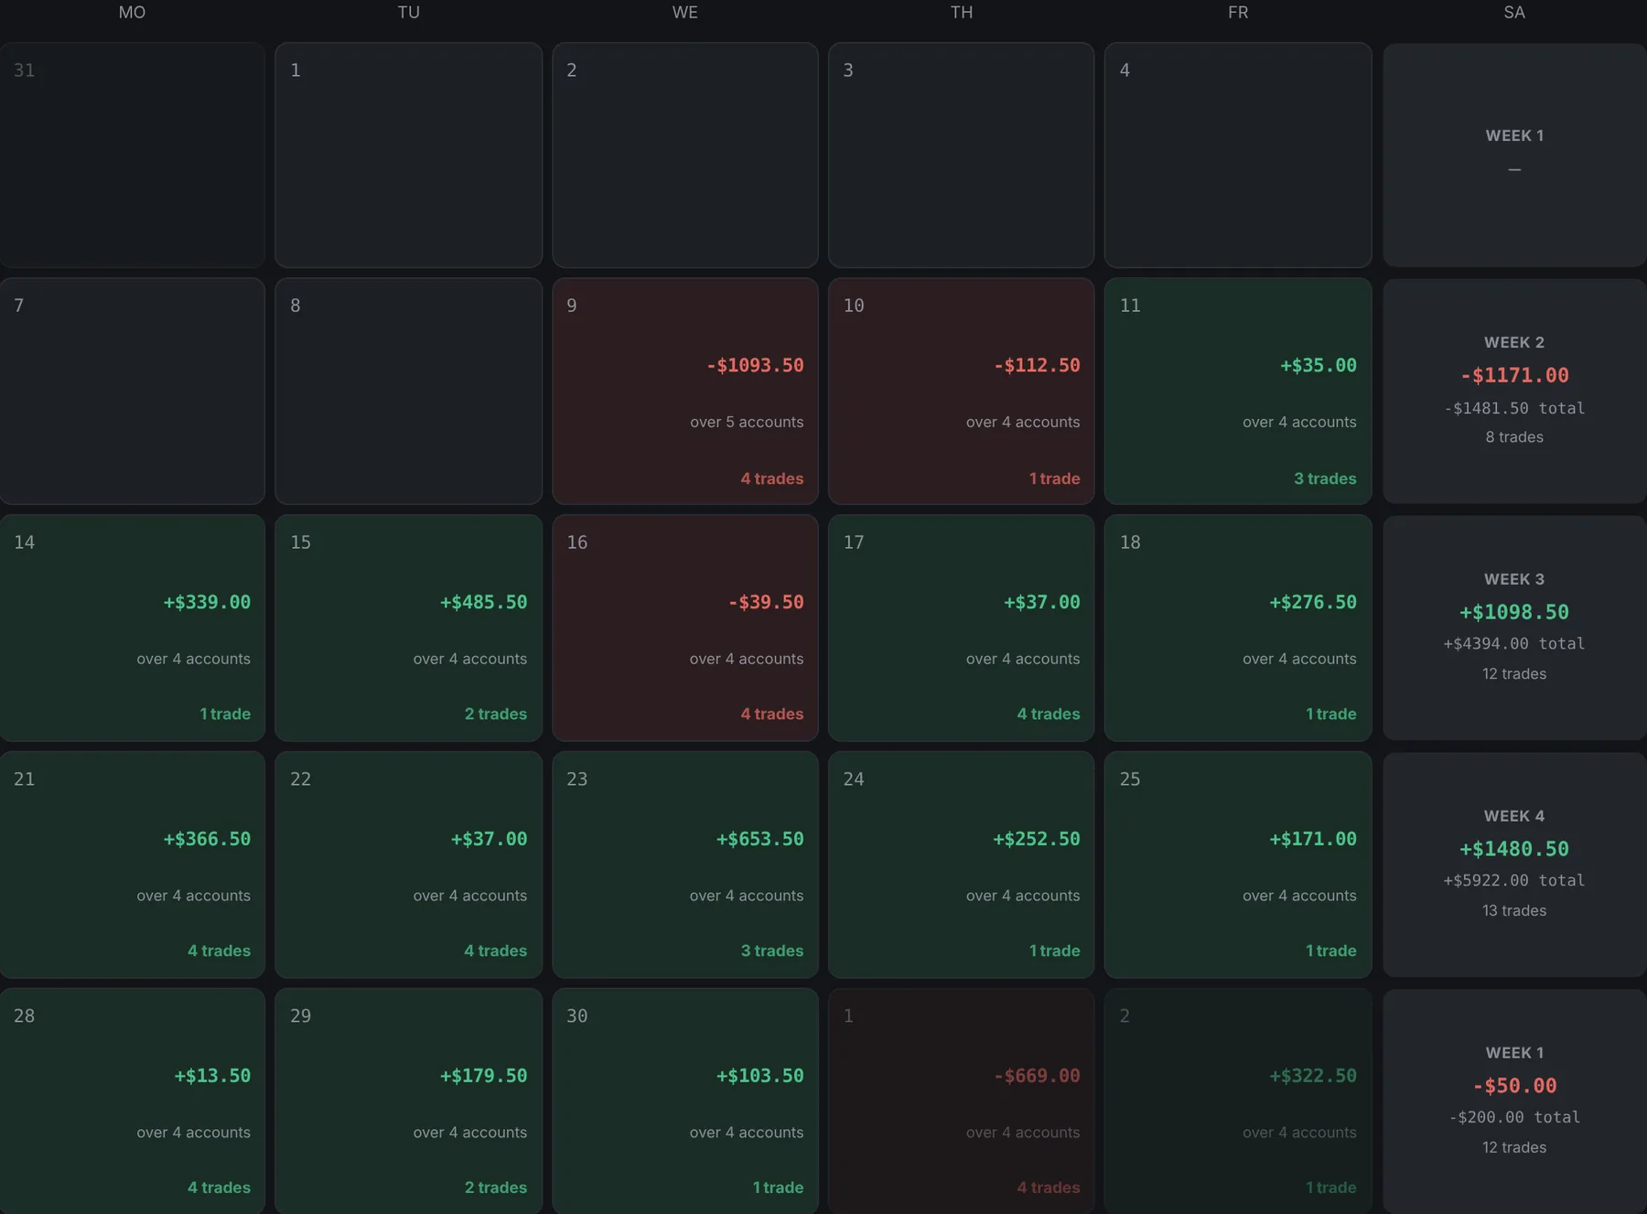1647x1214 pixels.
Task: Click "3 trades" label on day 11
Action: point(1325,478)
